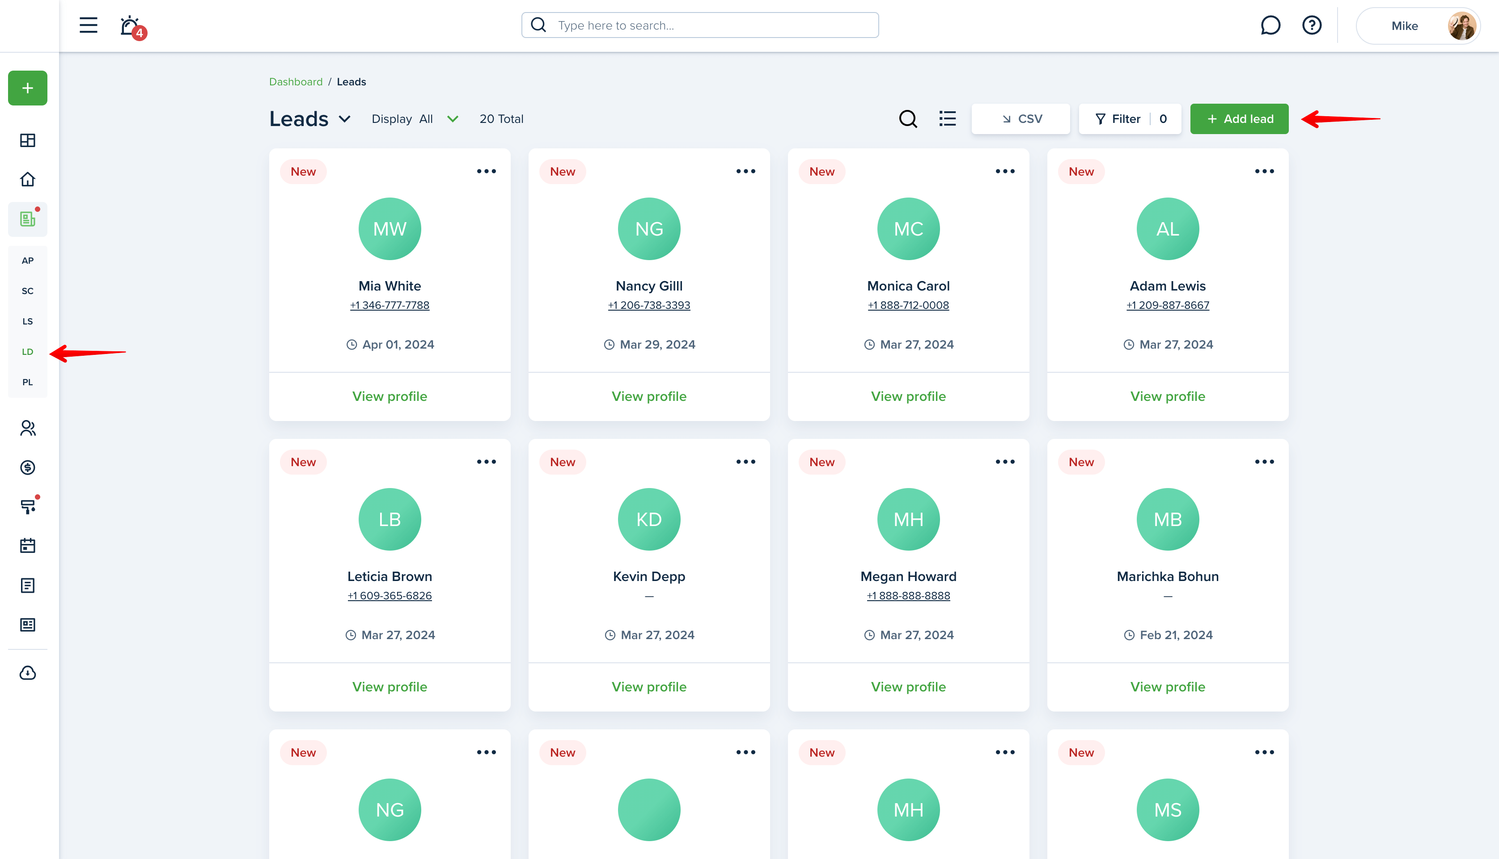Export leads with CSV button

tap(1021, 118)
